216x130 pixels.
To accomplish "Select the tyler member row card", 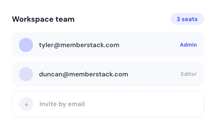I will (x=108, y=45).
